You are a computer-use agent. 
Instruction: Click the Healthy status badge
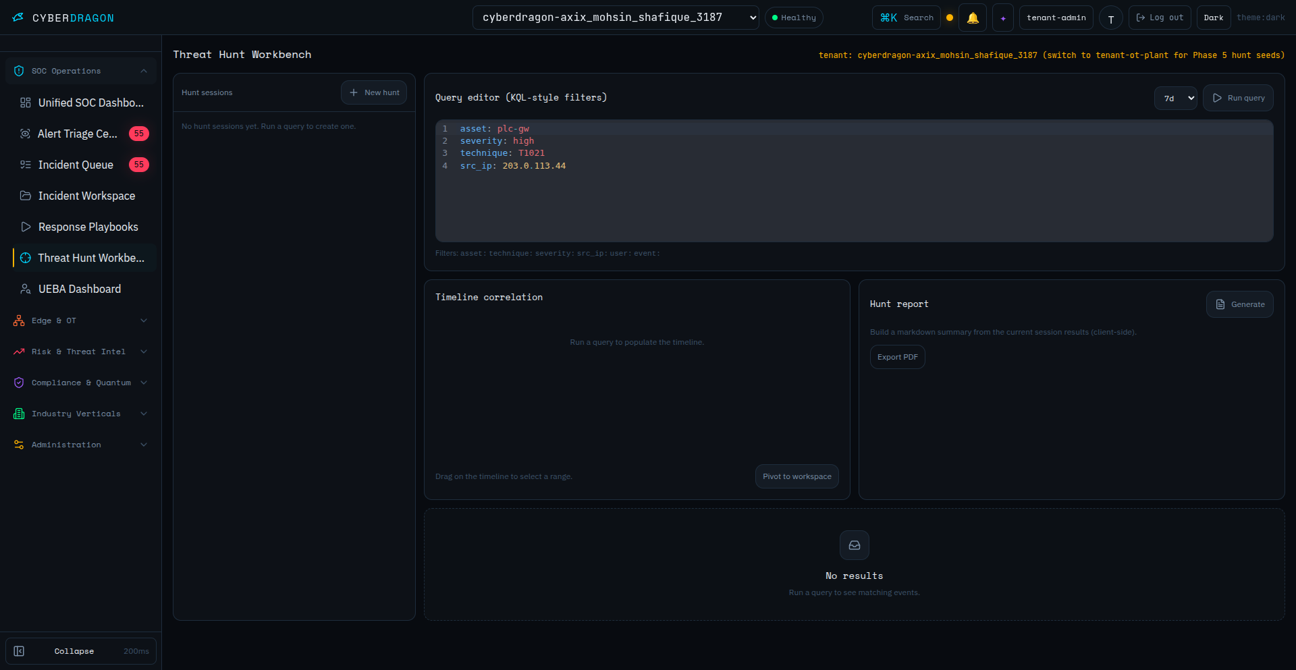coord(794,18)
